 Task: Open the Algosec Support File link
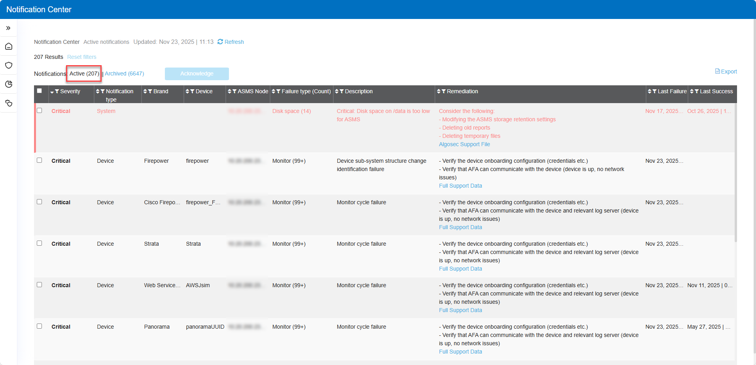pyautogui.click(x=464, y=144)
